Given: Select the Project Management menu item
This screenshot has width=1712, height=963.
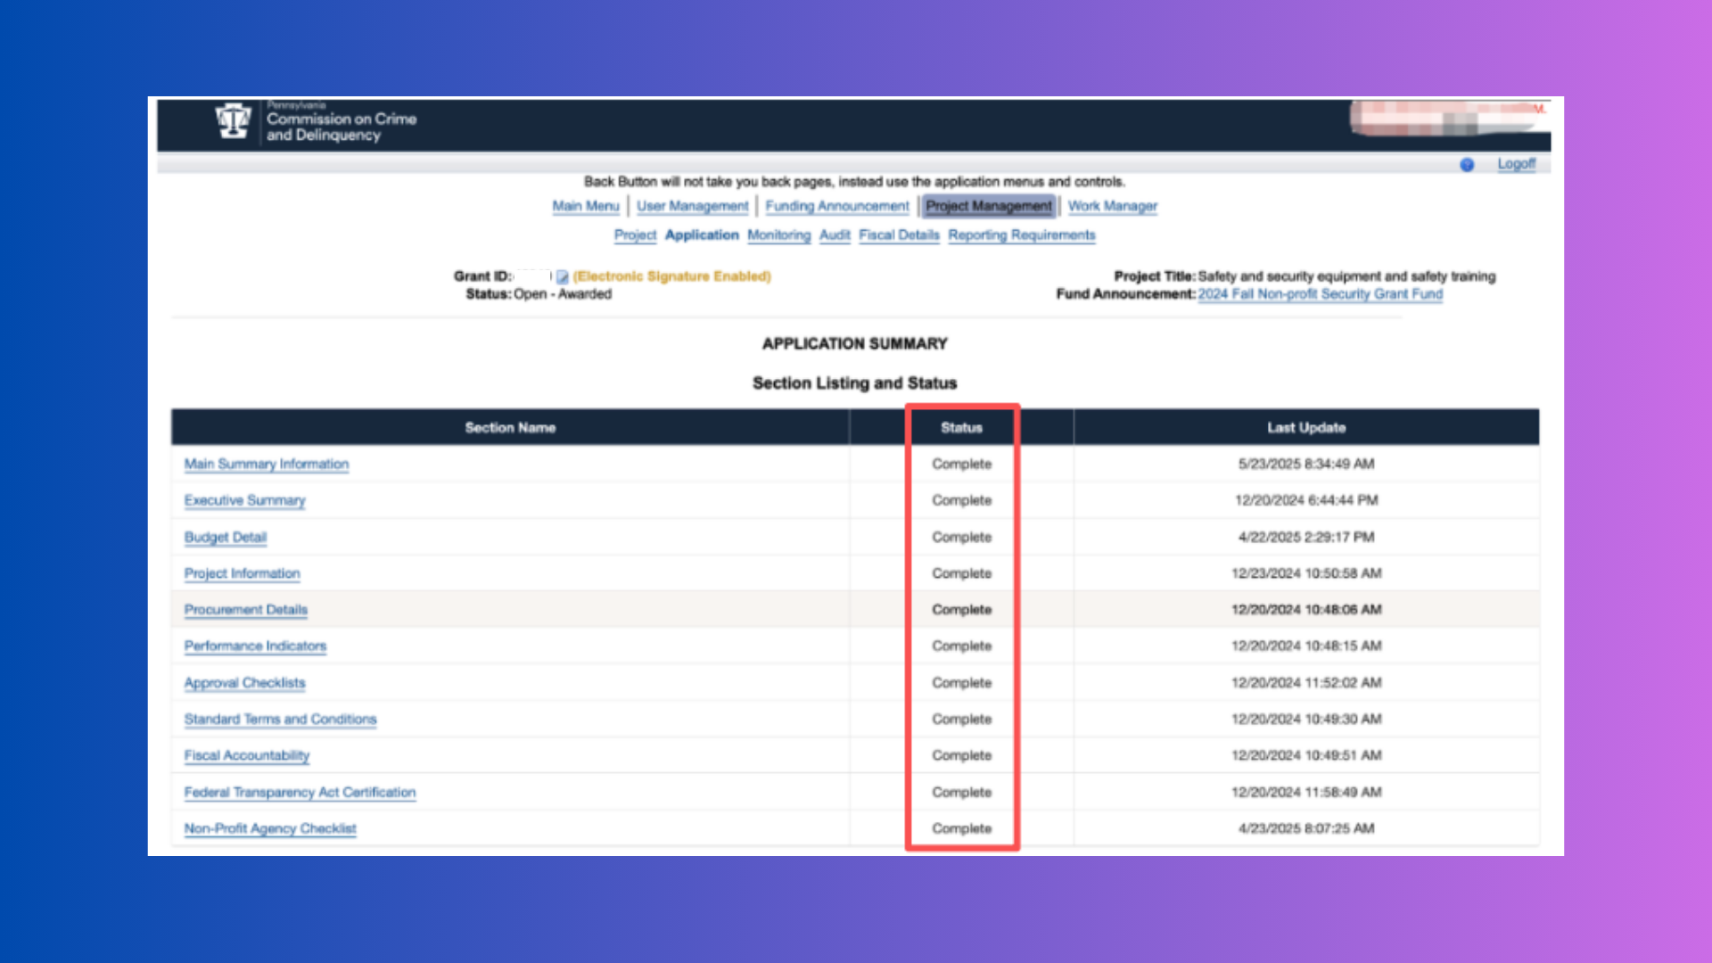Looking at the screenshot, I should pos(988,206).
